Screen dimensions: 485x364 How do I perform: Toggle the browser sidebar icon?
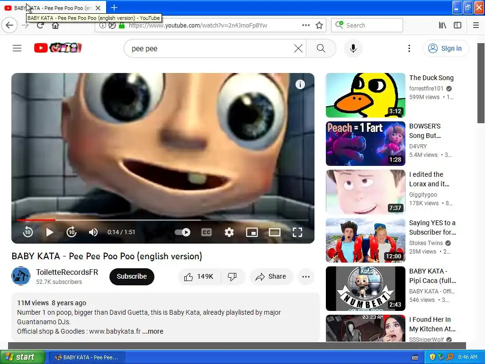click(x=458, y=26)
